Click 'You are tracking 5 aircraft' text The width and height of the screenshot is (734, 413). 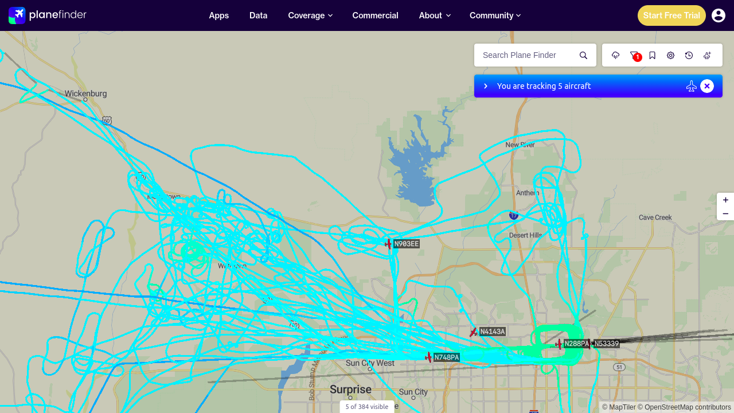pyautogui.click(x=544, y=86)
